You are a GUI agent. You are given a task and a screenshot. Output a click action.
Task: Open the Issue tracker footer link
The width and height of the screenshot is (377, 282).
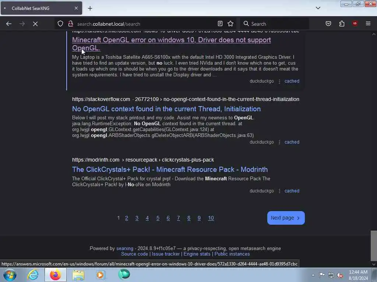(x=166, y=254)
